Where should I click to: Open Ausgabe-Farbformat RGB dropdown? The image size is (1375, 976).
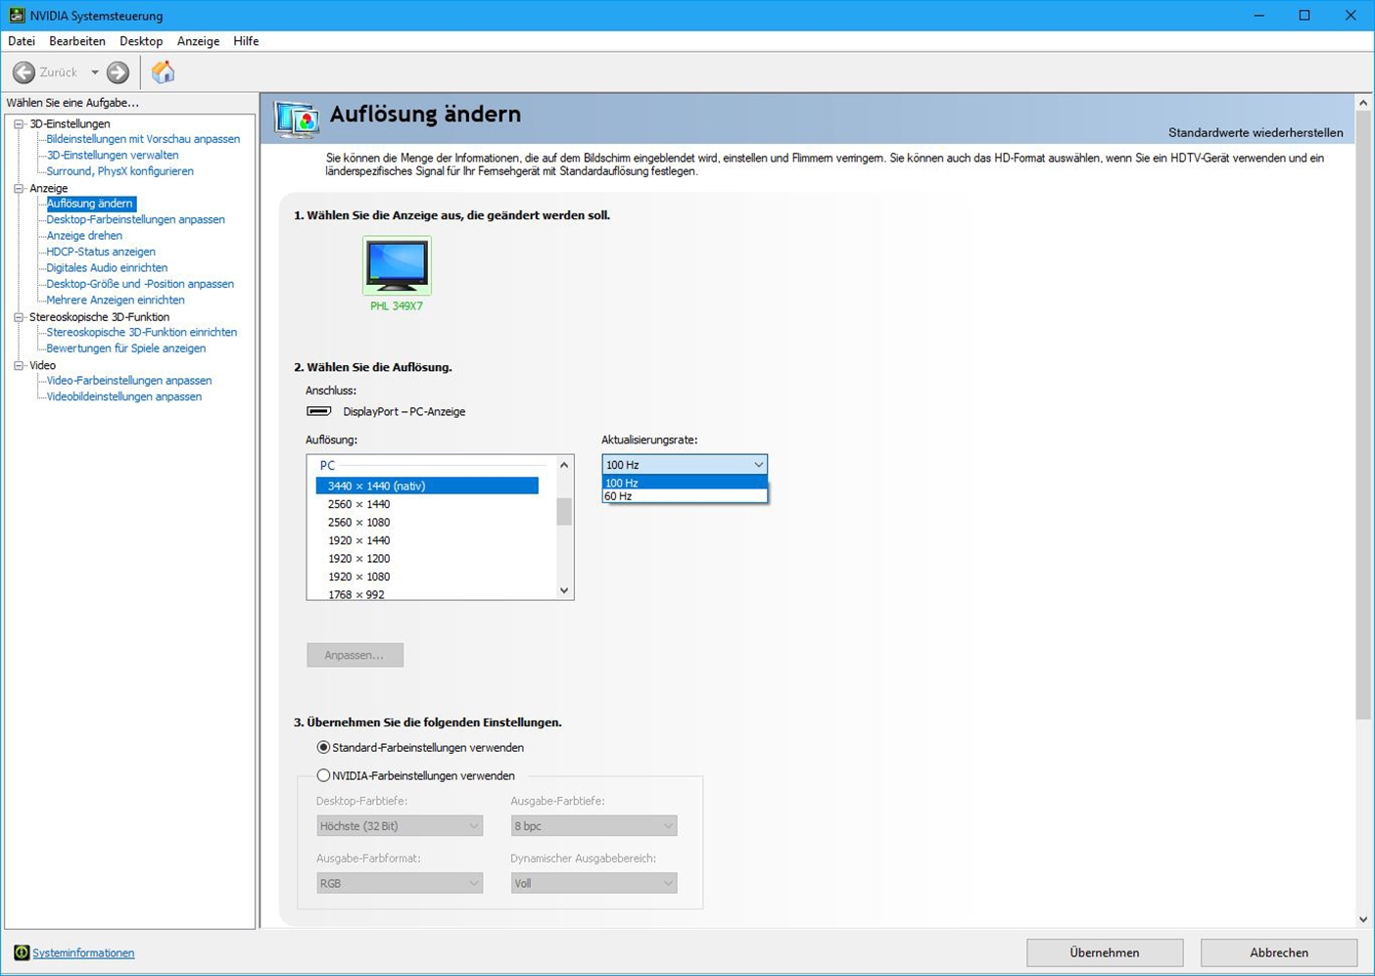400,883
